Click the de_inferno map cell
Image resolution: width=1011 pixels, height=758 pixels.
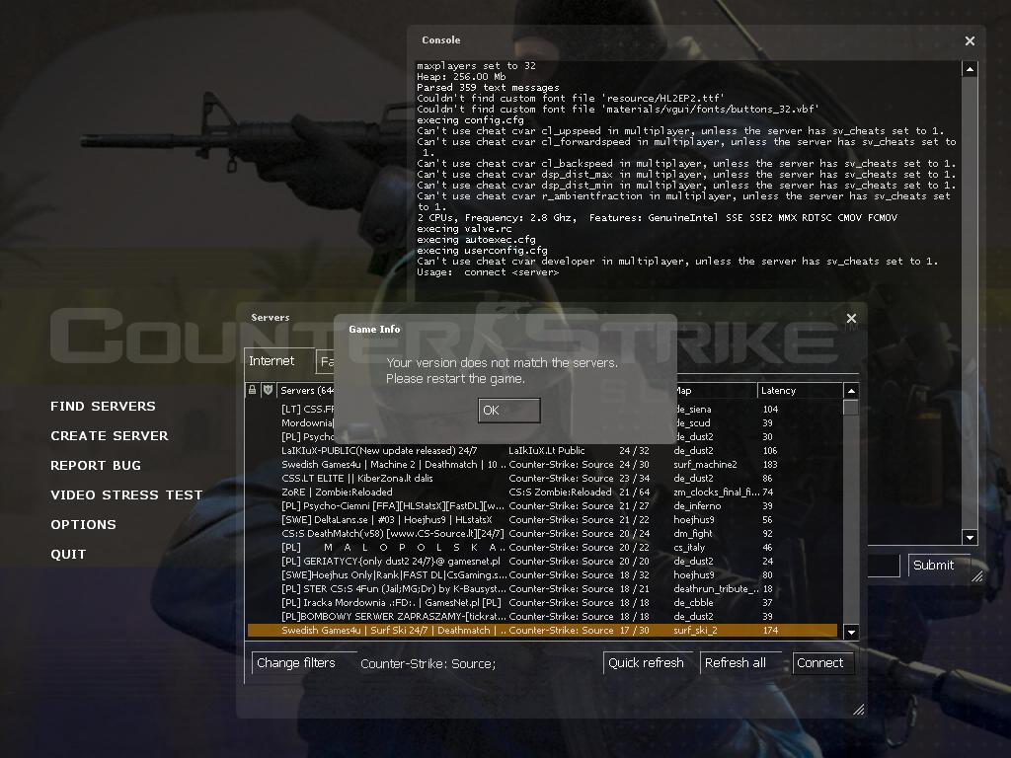[x=697, y=506]
